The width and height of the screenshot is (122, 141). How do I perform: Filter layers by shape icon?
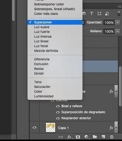pos(99,14)
